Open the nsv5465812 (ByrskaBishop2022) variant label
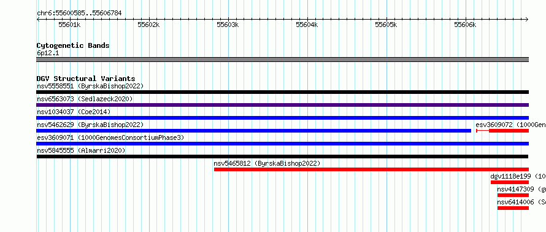The width and height of the screenshot is (546, 232). (x=267, y=163)
